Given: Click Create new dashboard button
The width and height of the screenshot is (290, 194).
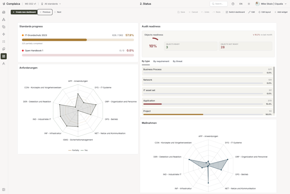Looking at the screenshot, I should coord(24,12).
